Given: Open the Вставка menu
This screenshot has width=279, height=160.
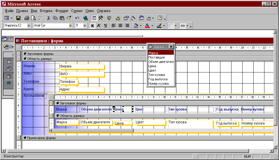Looking at the screenshot, I should (x=46, y=11).
